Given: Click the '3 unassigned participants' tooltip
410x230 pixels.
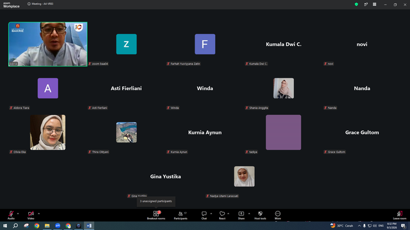Looking at the screenshot, I should [x=156, y=201].
